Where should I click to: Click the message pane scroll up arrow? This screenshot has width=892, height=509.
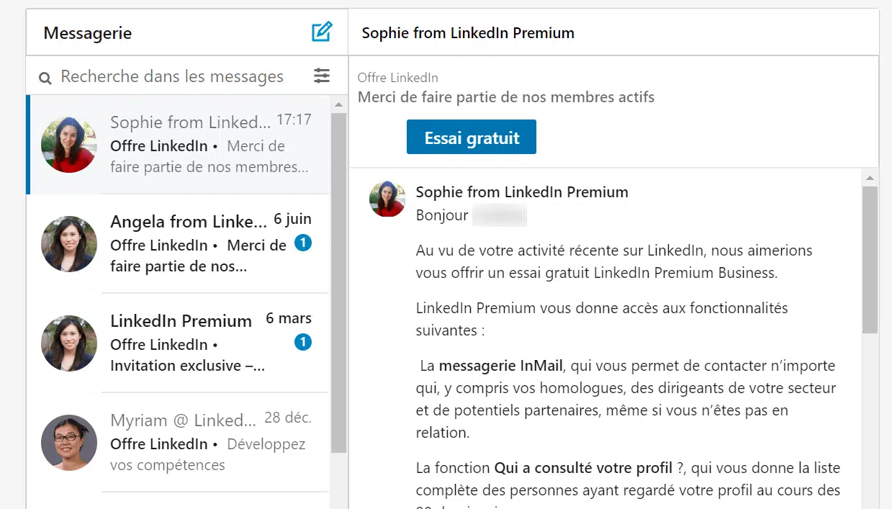pos(870,178)
